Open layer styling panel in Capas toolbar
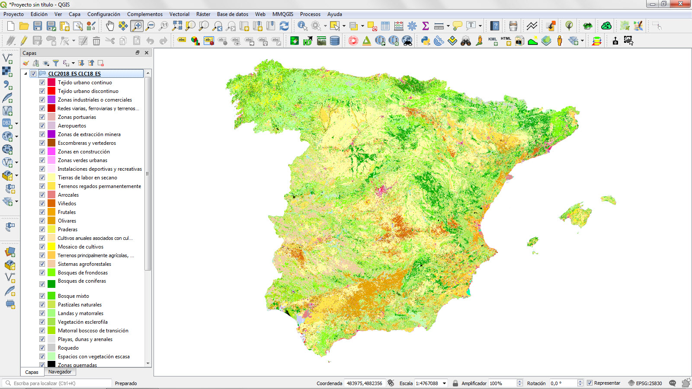692x389 pixels. [x=26, y=63]
